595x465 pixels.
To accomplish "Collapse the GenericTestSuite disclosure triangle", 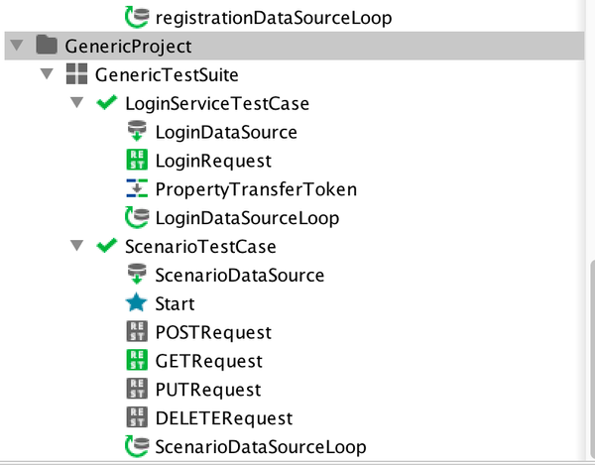I will (x=46, y=74).
